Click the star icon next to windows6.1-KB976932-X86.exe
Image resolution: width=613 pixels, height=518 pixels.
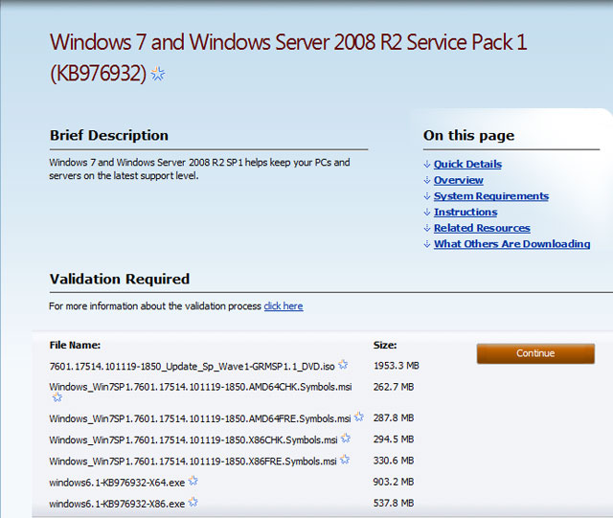pos(193,502)
